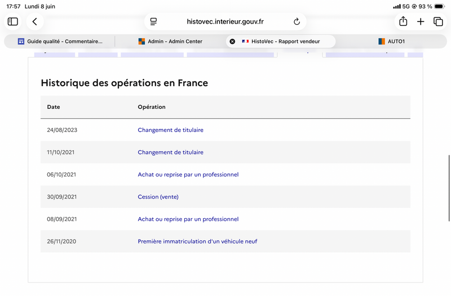This screenshot has height=296, width=451.
Task: Tap the Lundi 8 juin date
Action: [x=39, y=6]
